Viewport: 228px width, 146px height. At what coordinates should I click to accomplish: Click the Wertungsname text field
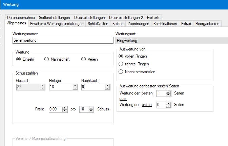[x=62, y=40]
